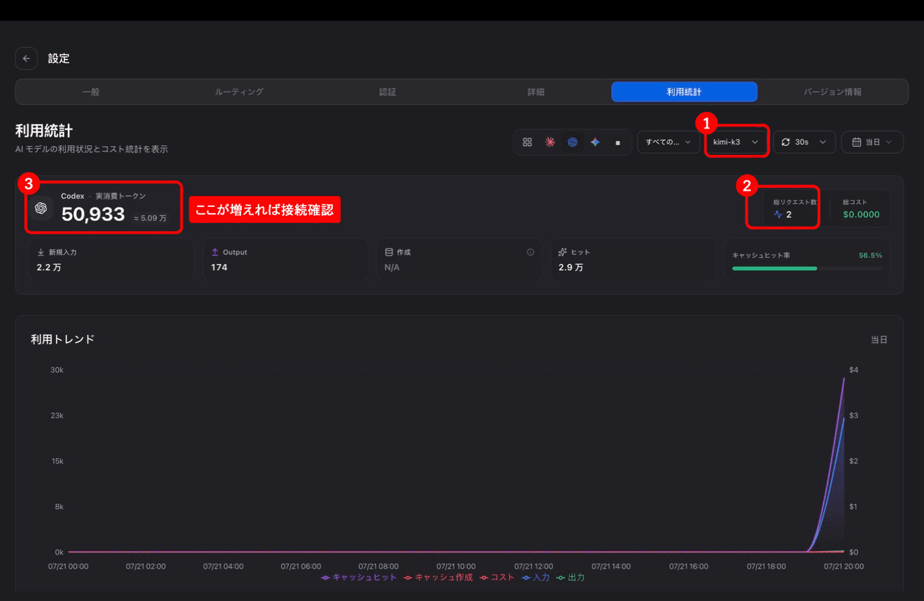Click the ≈ 5.09 万 badge

click(x=150, y=218)
